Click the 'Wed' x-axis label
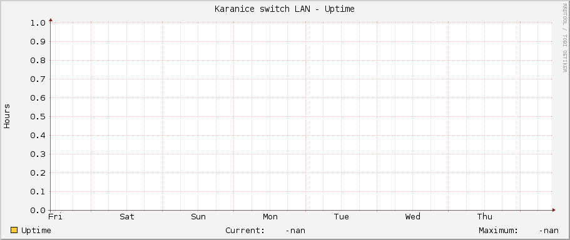 (412, 217)
